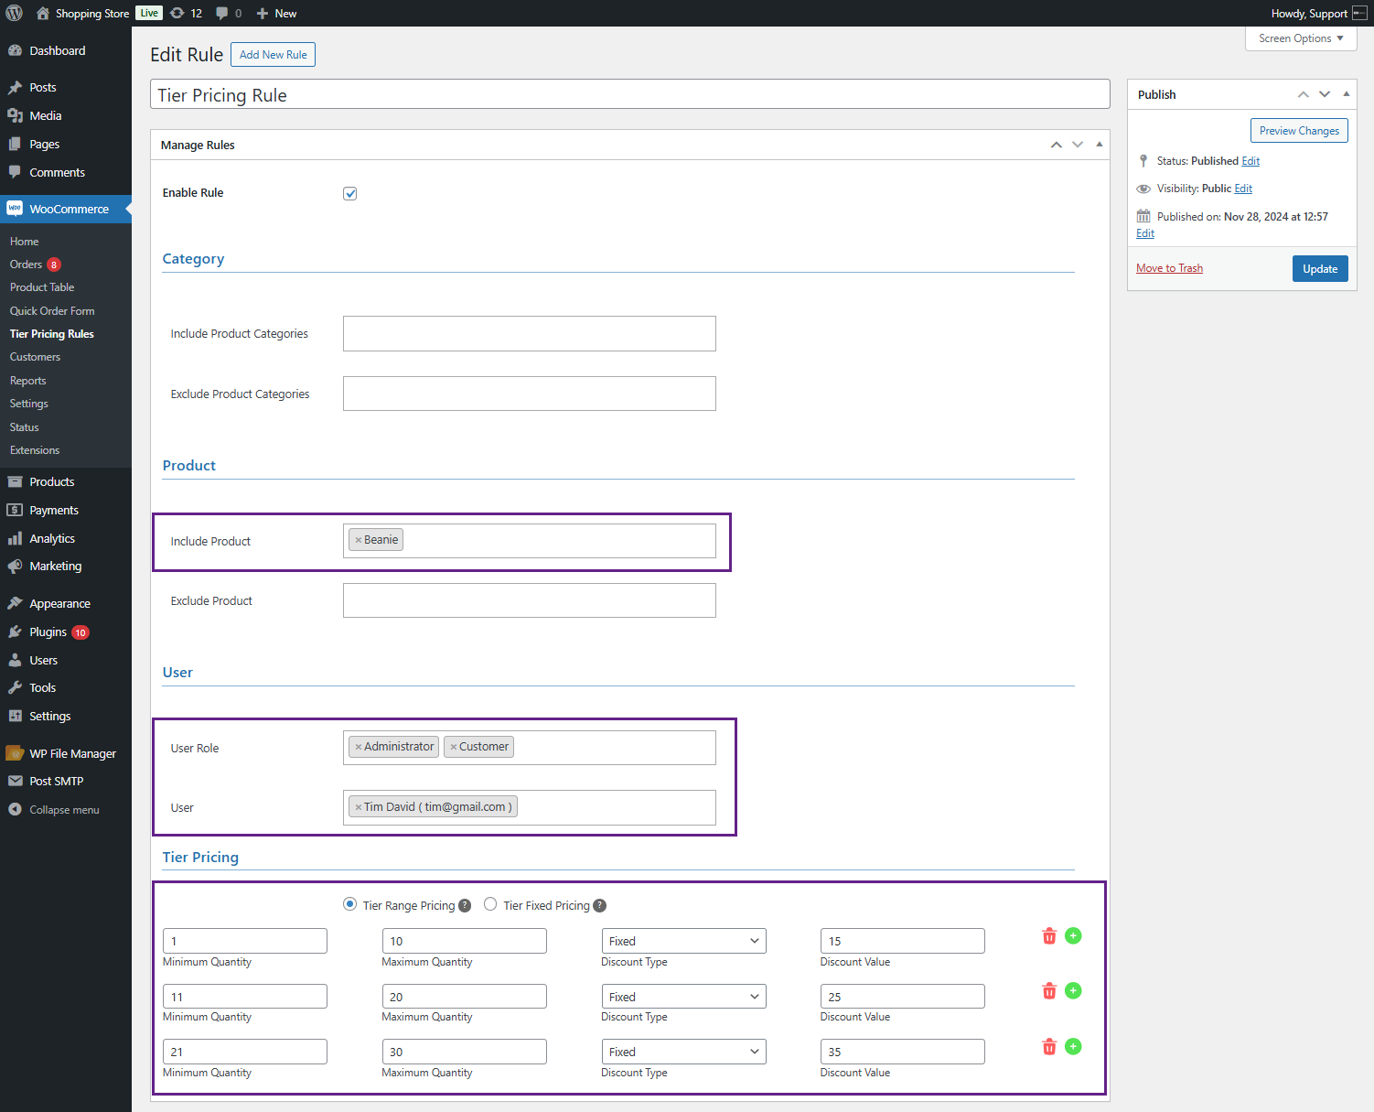Expand the Screen Options panel
The height and width of the screenshot is (1112, 1374).
tap(1301, 38)
